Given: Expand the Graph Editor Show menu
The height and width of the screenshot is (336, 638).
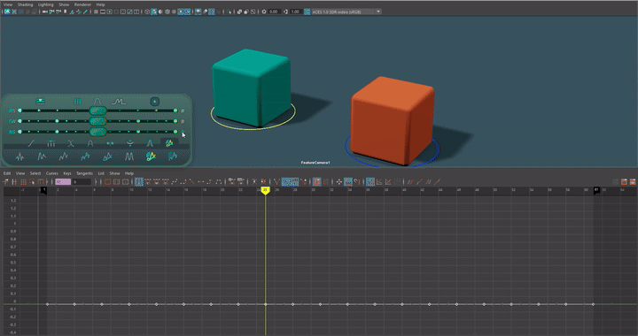Looking at the screenshot, I should [114, 173].
